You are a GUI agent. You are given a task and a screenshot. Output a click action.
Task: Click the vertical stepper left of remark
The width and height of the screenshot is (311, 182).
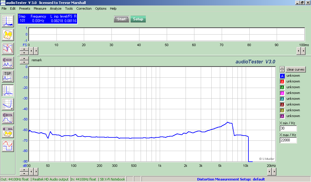point(24,60)
